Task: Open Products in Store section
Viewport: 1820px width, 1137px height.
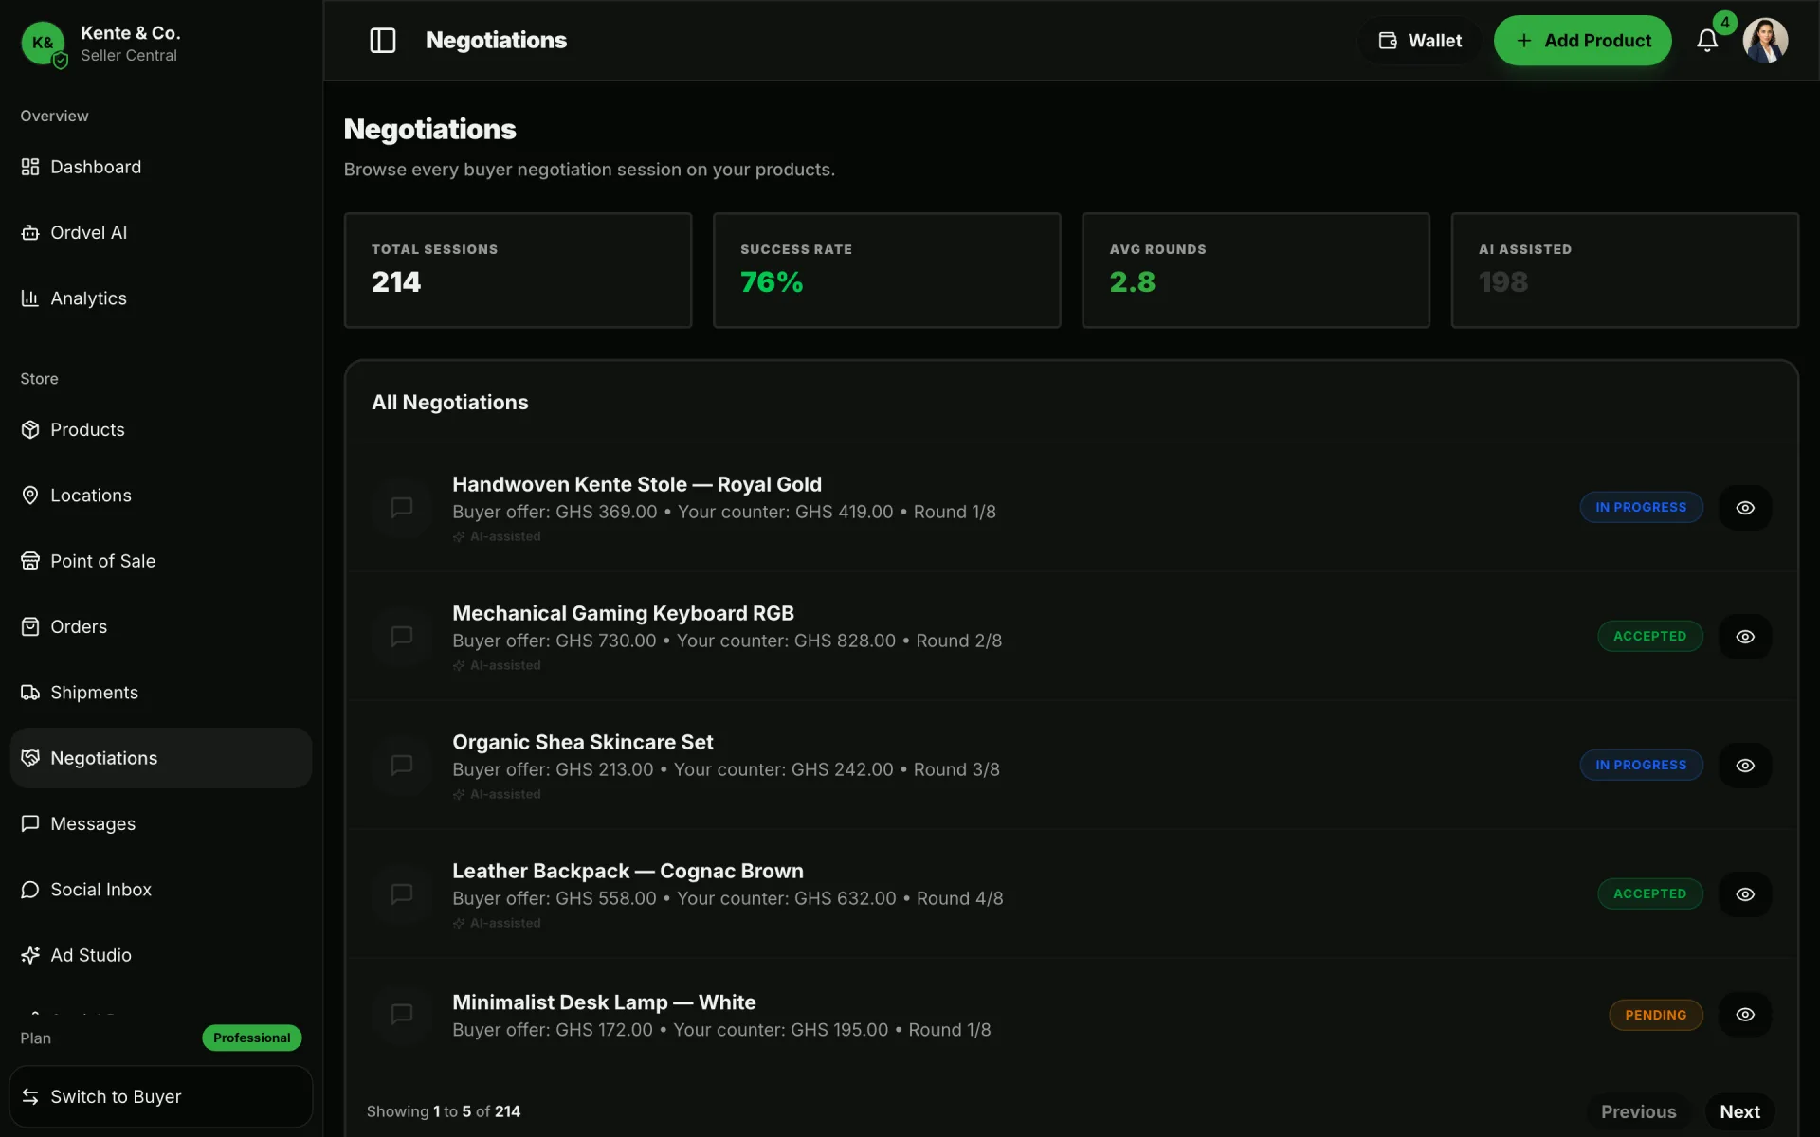Action: point(161,430)
